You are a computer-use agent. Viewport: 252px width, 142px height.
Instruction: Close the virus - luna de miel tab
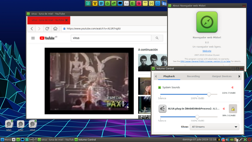click(x=67, y=20)
